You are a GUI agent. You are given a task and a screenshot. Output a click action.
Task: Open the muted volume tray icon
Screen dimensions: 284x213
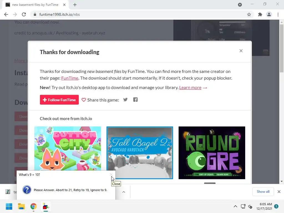250,206
